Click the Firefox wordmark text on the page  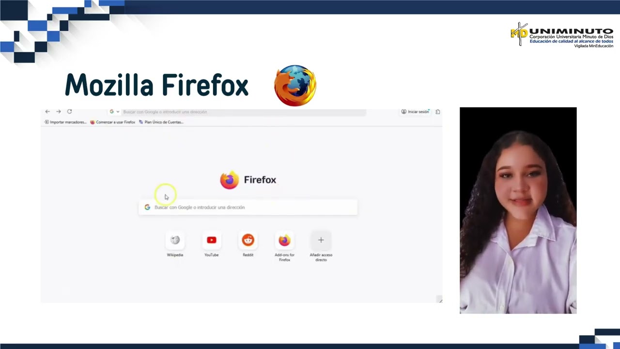tap(260, 180)
